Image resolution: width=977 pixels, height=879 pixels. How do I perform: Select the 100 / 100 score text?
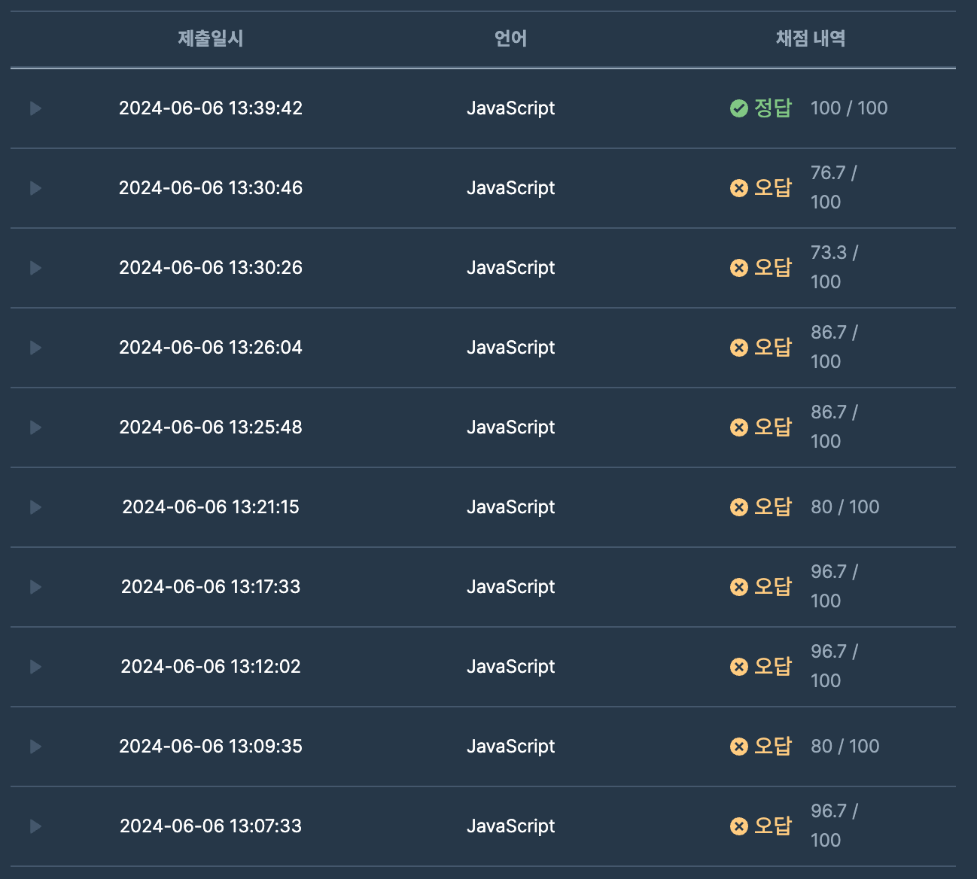tap(849, 108)
